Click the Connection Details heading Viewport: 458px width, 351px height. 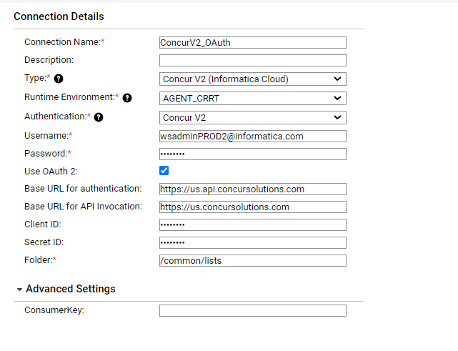[x=59, y=16]
